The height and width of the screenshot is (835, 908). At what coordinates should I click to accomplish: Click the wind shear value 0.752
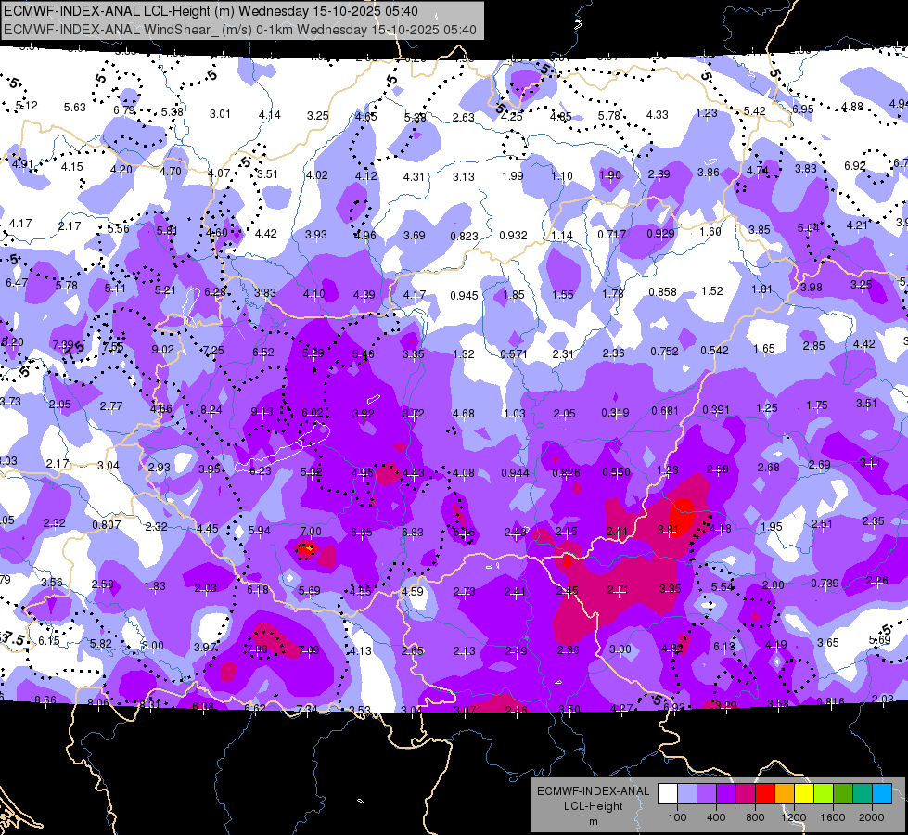(664, 351)
